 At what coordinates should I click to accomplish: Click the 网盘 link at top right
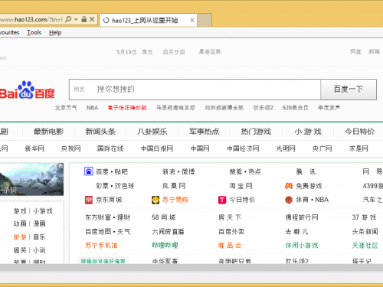(x=355, y=52)
